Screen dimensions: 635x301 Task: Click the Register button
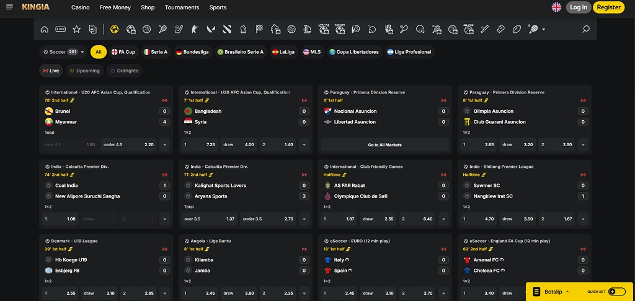[609, 7]
